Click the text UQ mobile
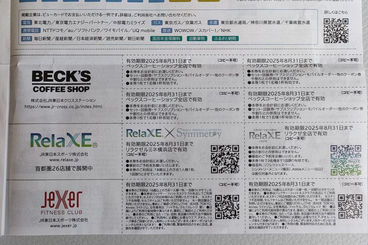 [144, 31]
